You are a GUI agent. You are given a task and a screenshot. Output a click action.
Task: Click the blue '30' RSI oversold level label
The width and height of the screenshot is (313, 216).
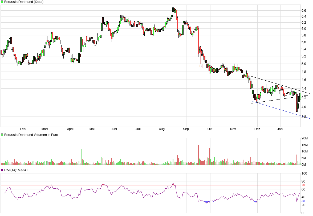click(x=303, y=201)
